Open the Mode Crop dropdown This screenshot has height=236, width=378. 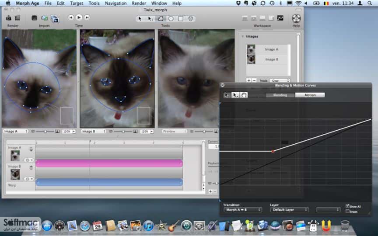[x=280, y=81]
